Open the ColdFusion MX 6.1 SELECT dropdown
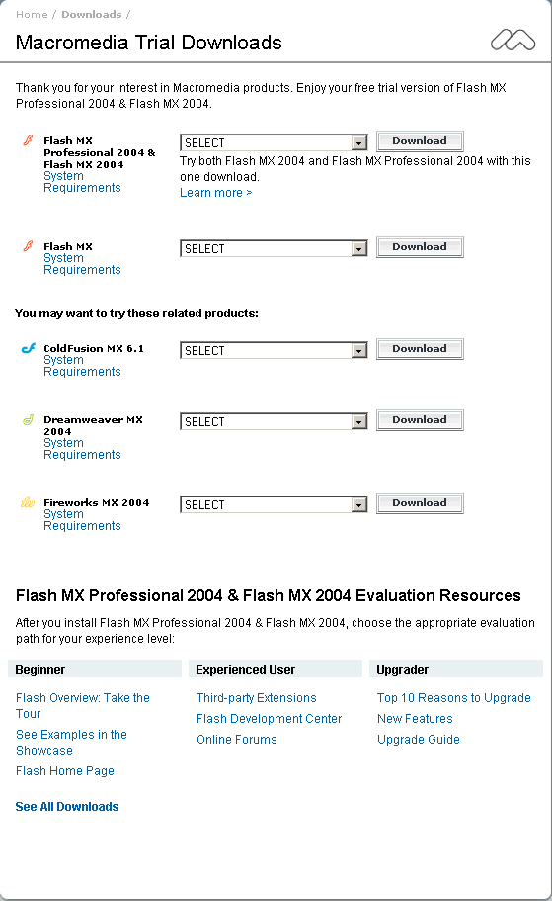Viewport: 552px width, 901px height. [274, 350]
